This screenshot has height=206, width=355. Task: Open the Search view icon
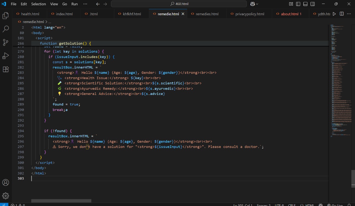tap(6, 29)
